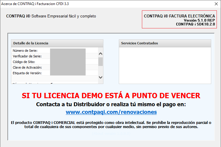Click 'Software Empresarial fácil y completo' text
Image resolution: width=221 pixels, height=147 pixels.
[64, 16]
